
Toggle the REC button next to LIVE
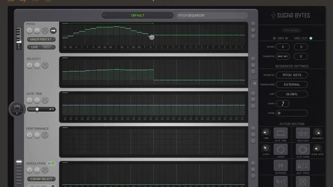click(x=48, y=47)
